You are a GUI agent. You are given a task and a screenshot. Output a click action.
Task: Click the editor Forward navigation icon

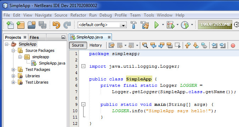(x=131, y=45)
